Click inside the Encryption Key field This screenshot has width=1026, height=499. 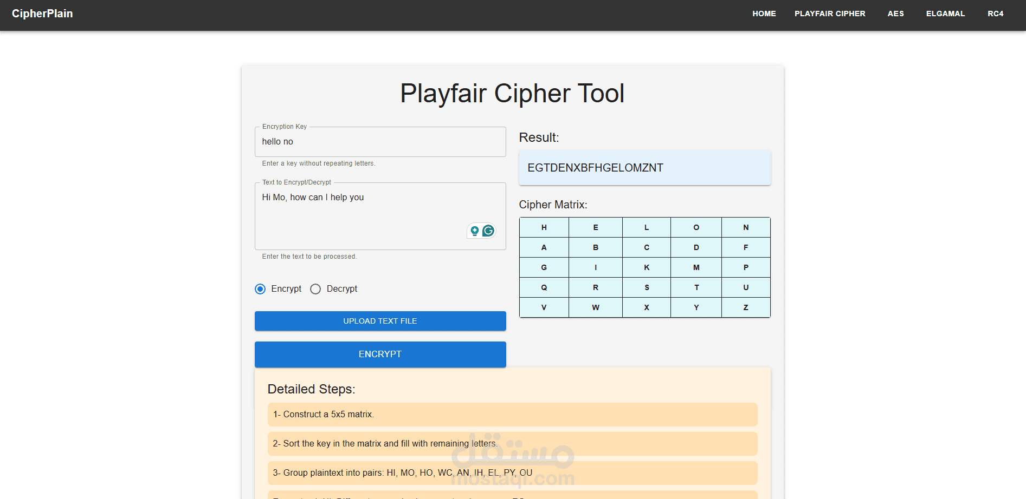tap(380, 141)
